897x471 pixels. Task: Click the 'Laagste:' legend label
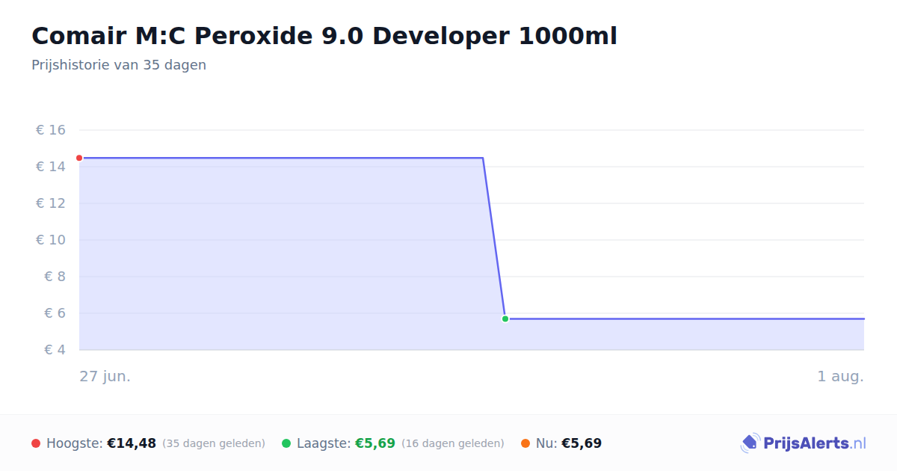tap(324, 443)
